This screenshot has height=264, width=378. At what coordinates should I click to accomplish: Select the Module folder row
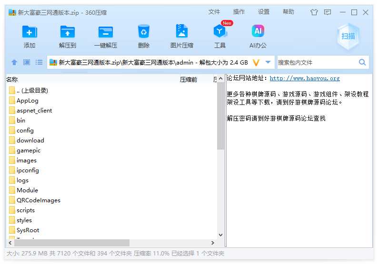[x=111, y=190]
